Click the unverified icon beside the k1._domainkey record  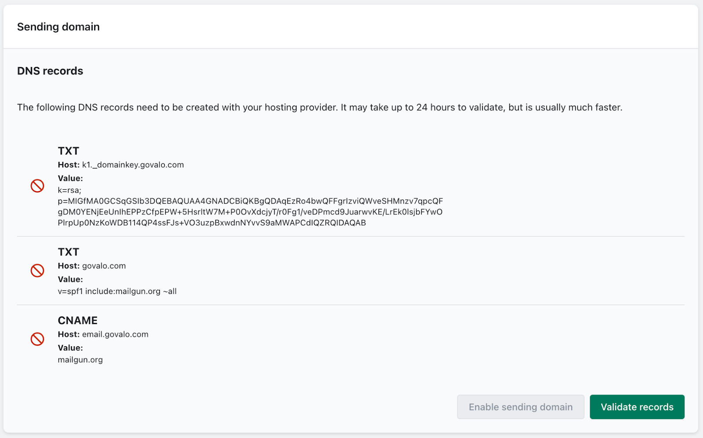tap(37, 186)
